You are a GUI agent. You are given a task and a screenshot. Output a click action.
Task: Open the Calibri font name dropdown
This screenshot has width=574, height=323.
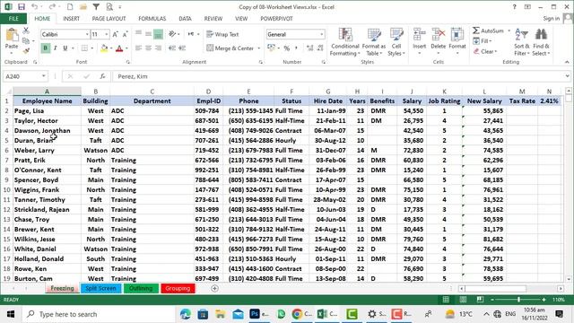(x=87, y=34)
